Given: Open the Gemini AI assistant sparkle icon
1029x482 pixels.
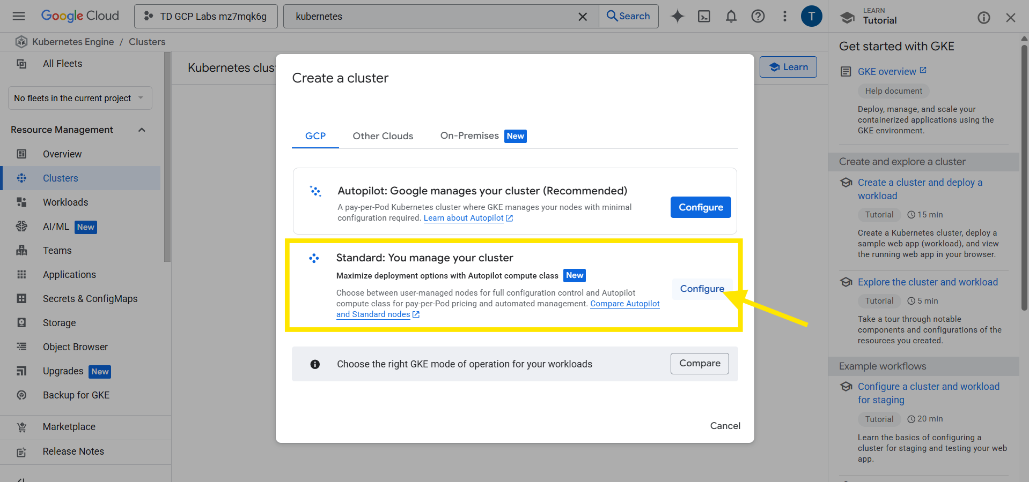Looking at the screenshot, I should coord(678,17).
